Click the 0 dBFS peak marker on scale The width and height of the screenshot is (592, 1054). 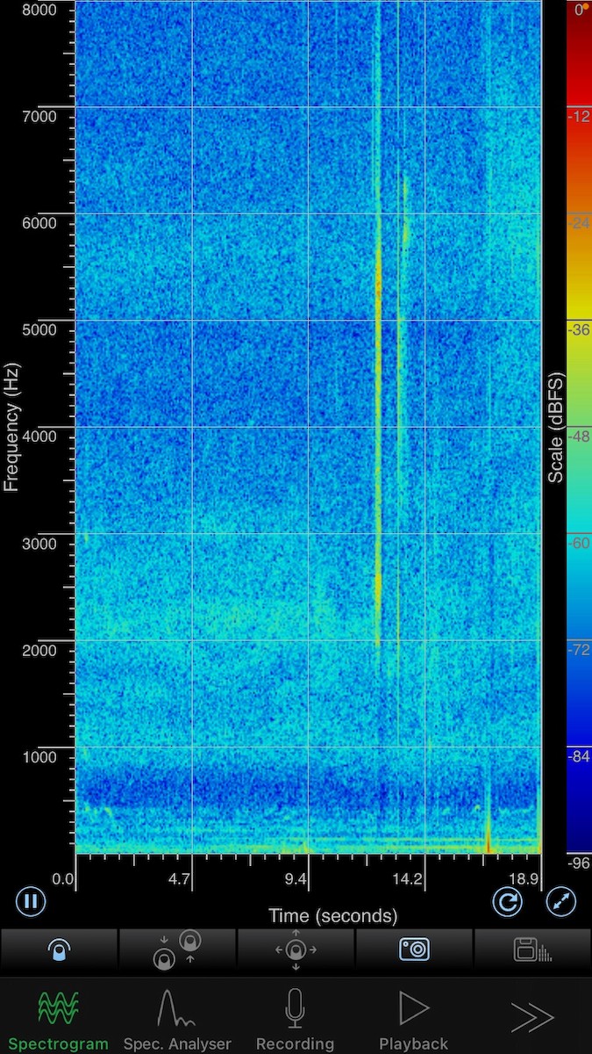(584, 8)
